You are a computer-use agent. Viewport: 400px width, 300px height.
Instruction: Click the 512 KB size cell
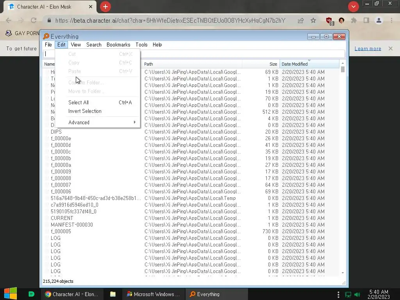coord(270,112)
